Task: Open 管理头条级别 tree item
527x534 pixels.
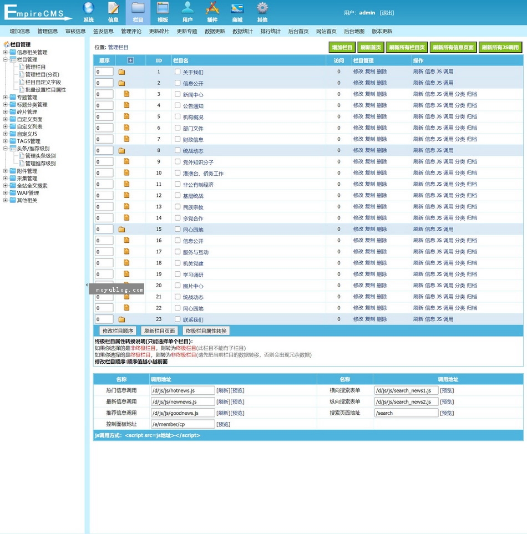Action: pos(40,156)
